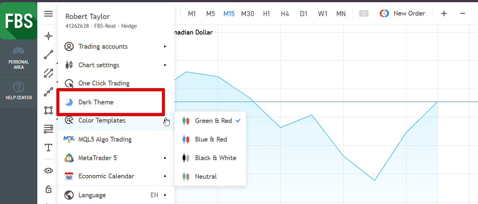
Task: Select the text label tool
Action: (49, 148)
